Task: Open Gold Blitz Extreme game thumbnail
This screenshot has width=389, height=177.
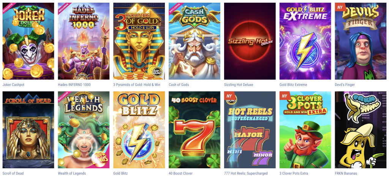Action: coord(305,41)
